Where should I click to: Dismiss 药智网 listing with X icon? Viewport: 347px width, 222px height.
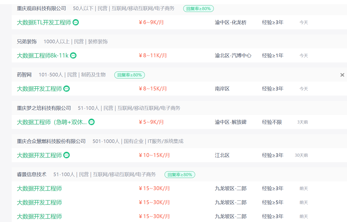click(342, 75)
